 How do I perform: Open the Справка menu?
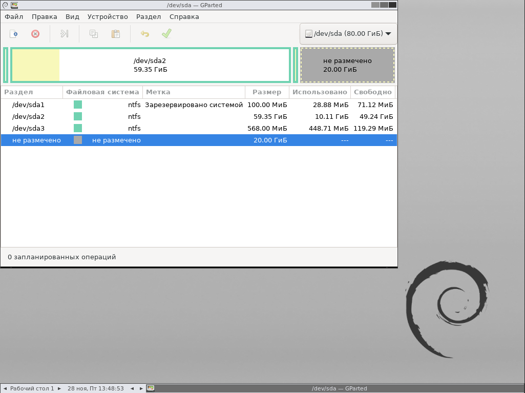click(x=184, y=16)
